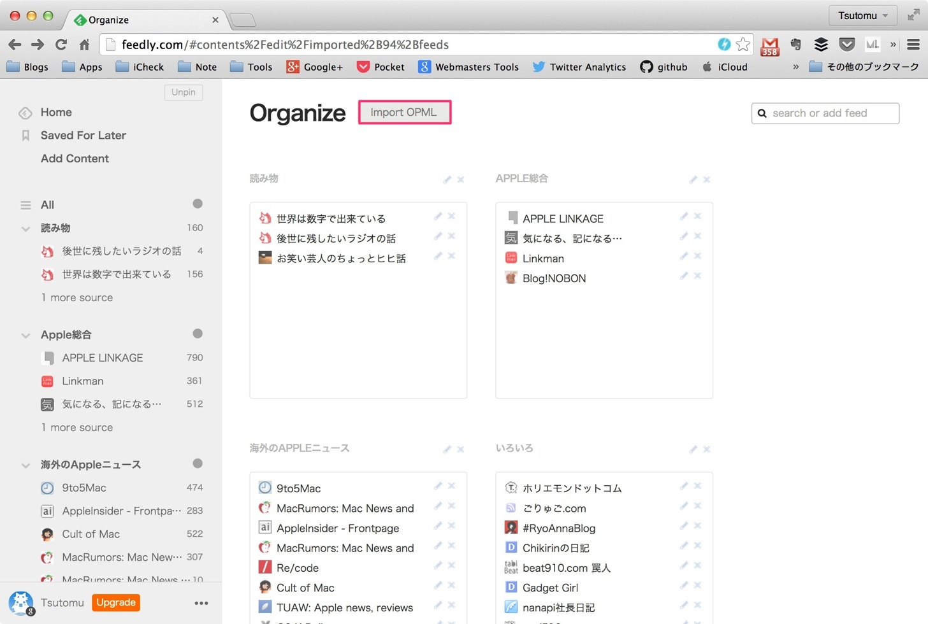Screen dimensions: 928x624
Task: Collapse the Apple総合 category in the sidebar
Action: coord(25,336)
